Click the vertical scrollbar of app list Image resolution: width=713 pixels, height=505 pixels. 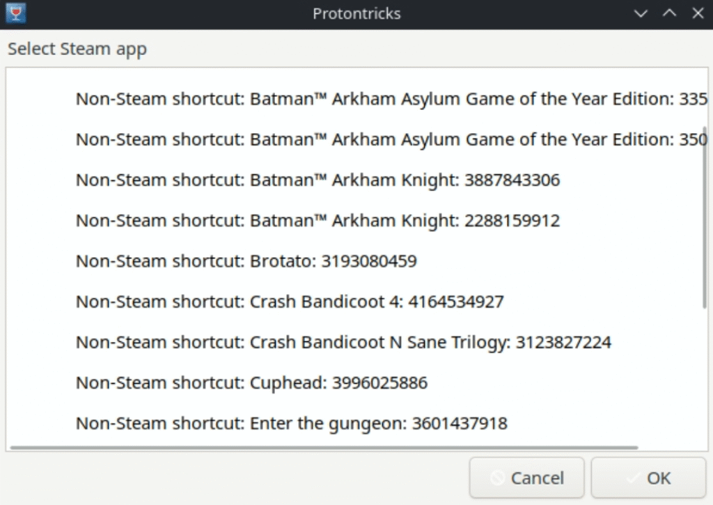[705, 216]
